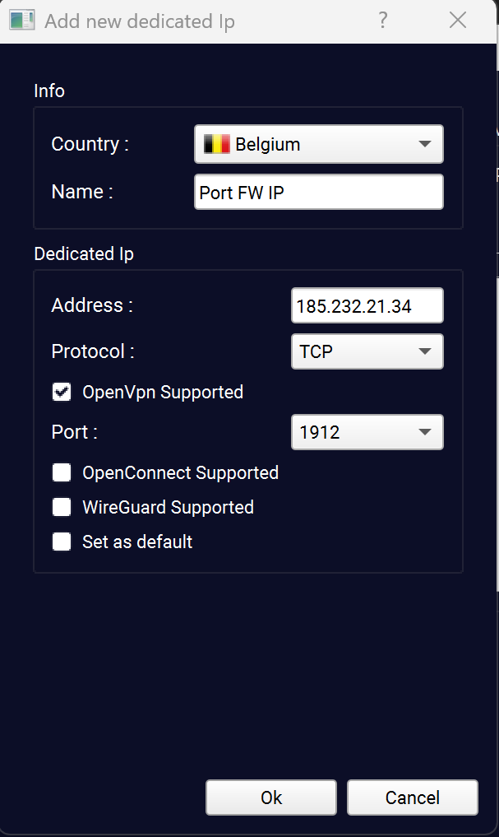The image size is (499, 837).
Task: Click the Country dropdown arrow
Action: (426, 143)
